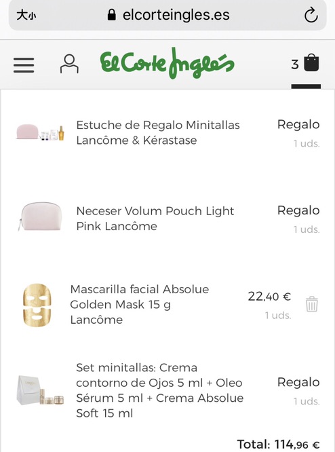Screen dimensions: 335x452
Task: Open the Estuche de Regalo Minitallas product thumbnail
Action: (x=40, y=132)
